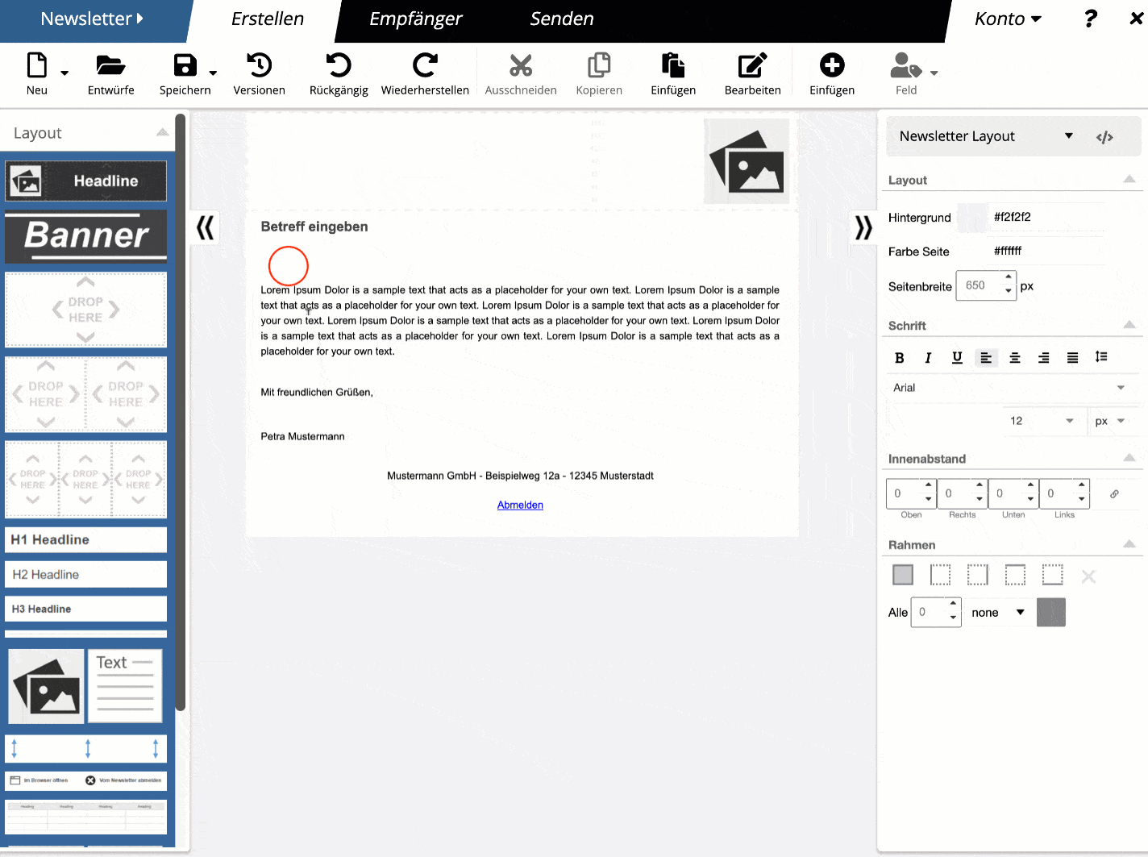
Task: Click the Einfügen plus circle icon
Action: point(832,64)
